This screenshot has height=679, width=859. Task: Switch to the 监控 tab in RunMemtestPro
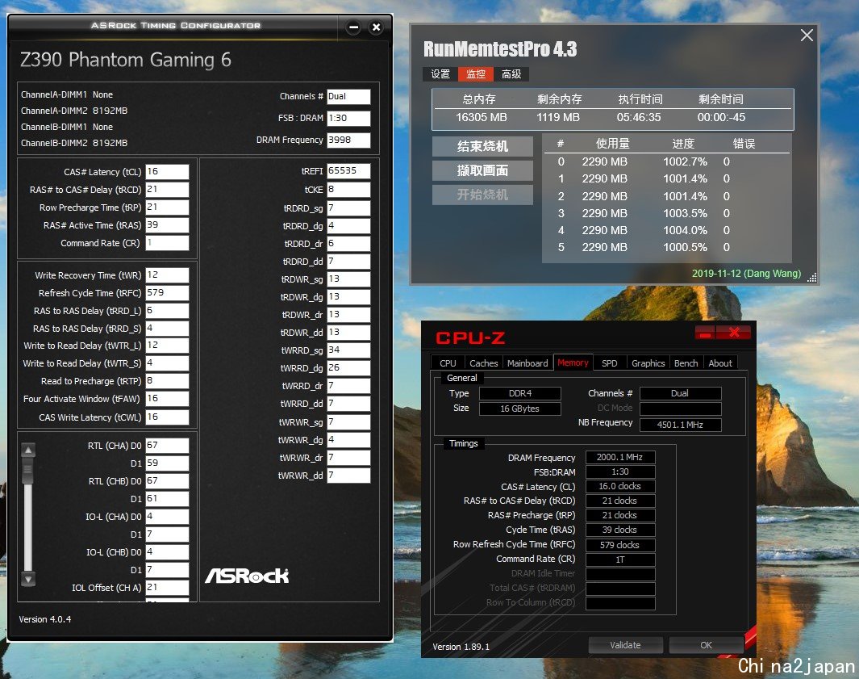(x=476, y=74)
